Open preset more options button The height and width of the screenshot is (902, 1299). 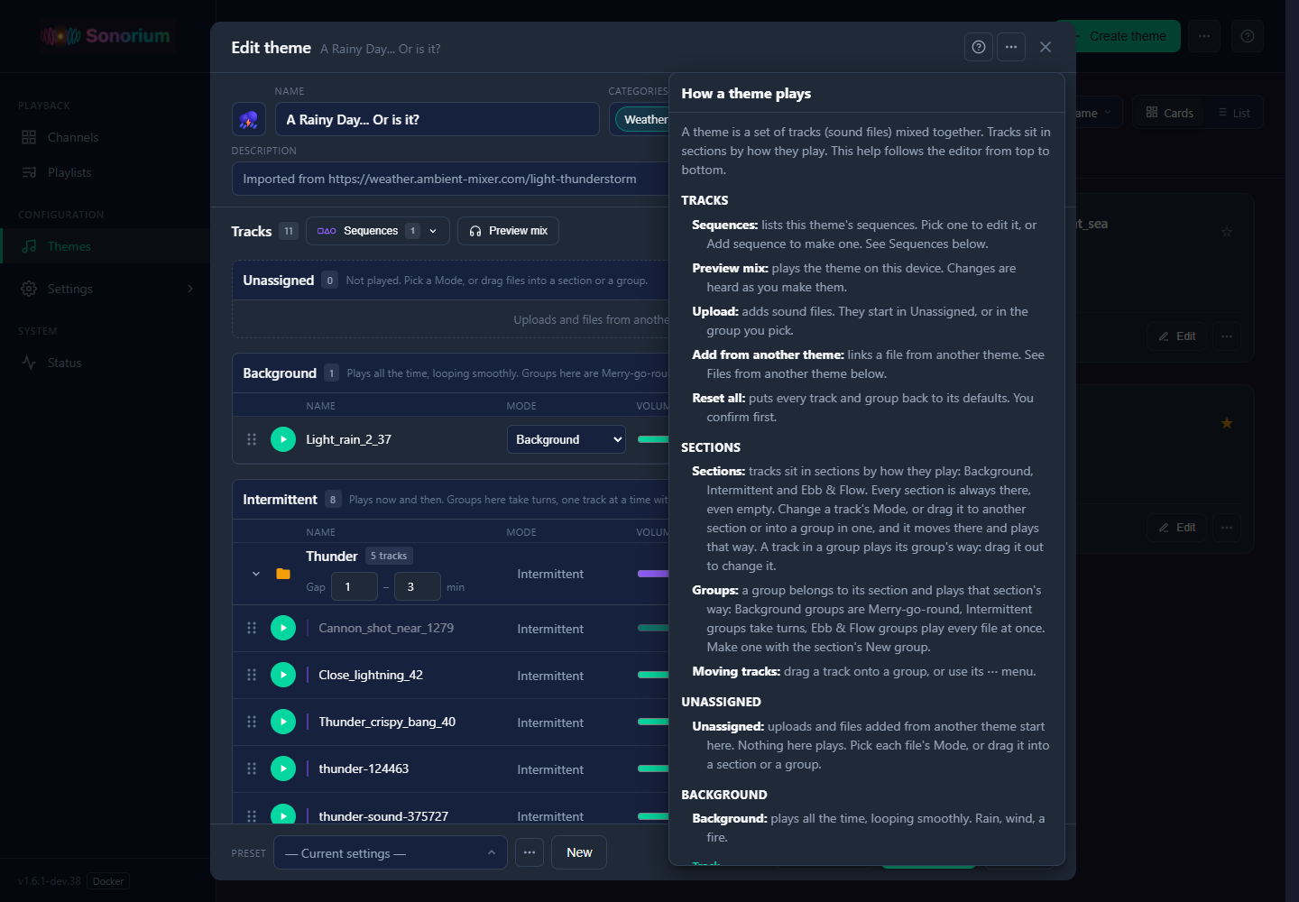click(530, 852)
